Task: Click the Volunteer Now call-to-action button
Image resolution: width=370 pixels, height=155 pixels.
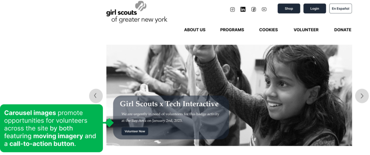Action: point(135,131)
